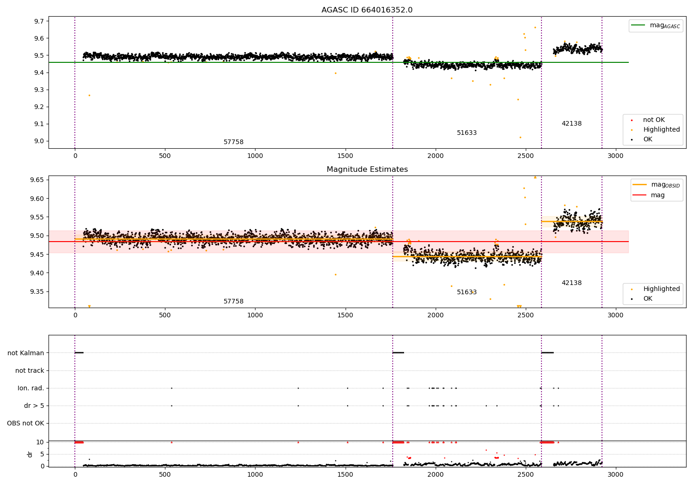Select "OK" in the top plot legend
693x485 pixels.
[x=648, y=139]
